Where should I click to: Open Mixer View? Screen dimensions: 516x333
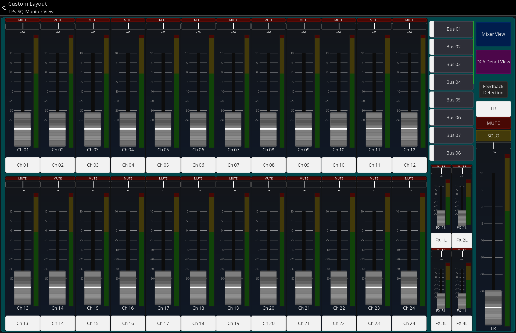click(493, 34)
